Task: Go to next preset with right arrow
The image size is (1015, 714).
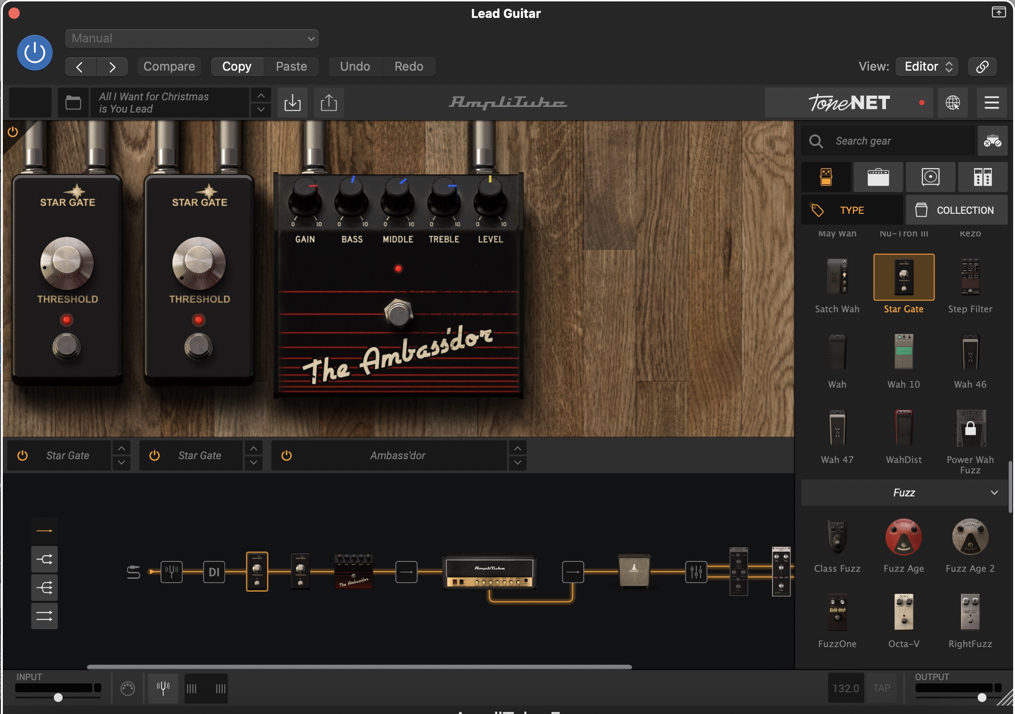Action: click(x=112, y=67)
